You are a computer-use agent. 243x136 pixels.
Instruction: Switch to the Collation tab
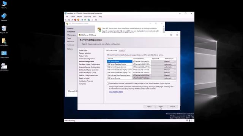pyautogui.click(x=122, y=51)
